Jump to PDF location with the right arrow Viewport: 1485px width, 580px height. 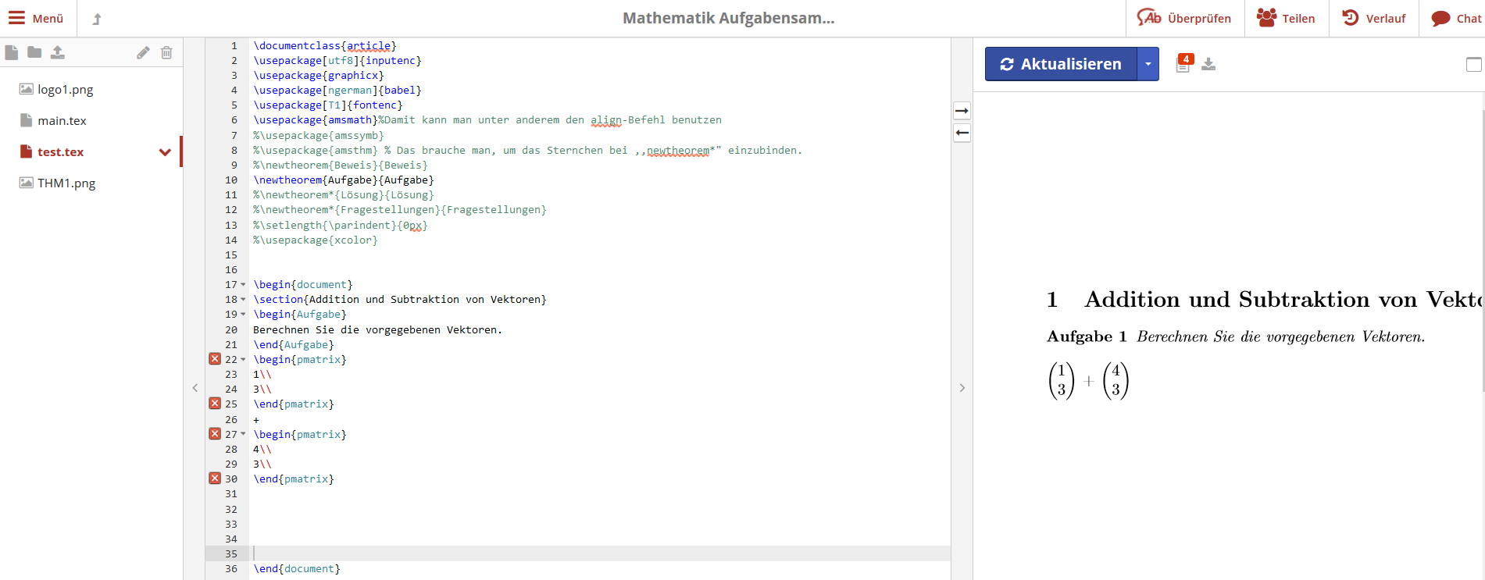pyautogui.click(x=962, y=111)
